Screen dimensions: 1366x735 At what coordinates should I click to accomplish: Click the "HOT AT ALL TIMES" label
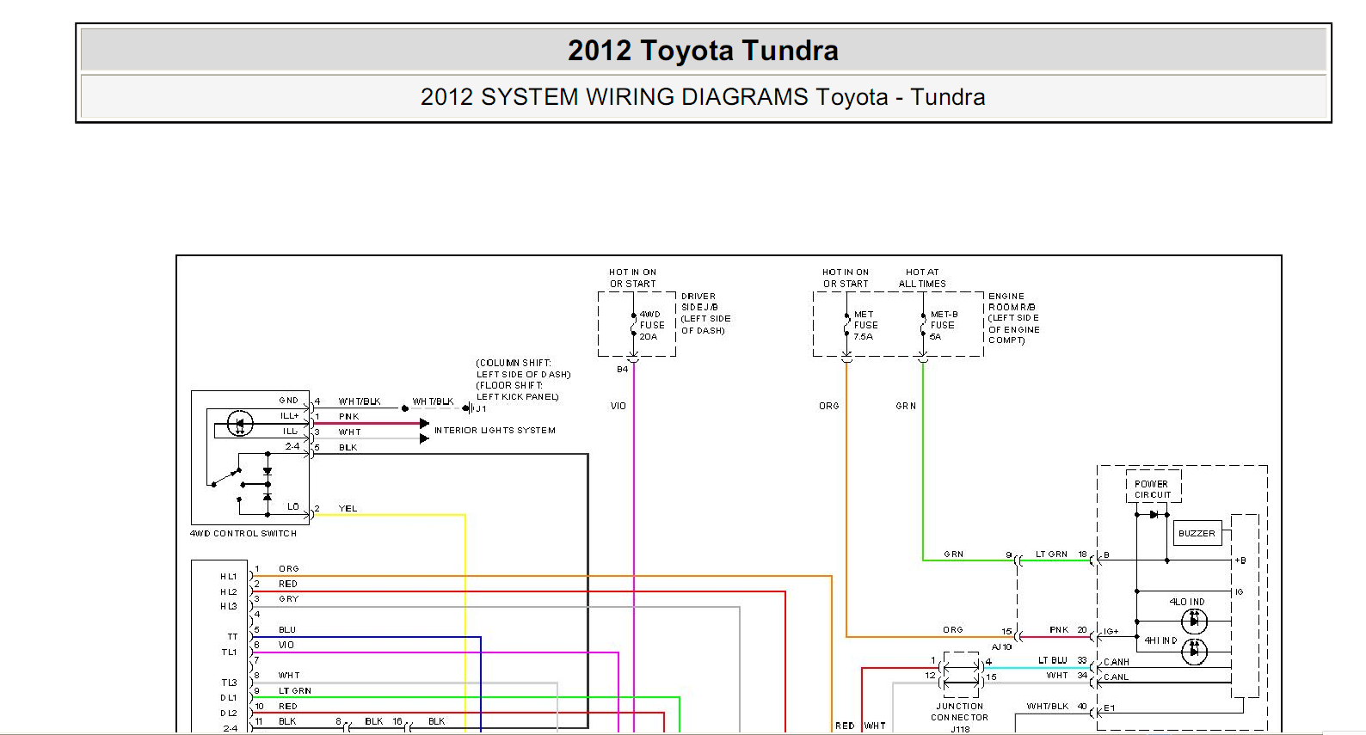922,278
